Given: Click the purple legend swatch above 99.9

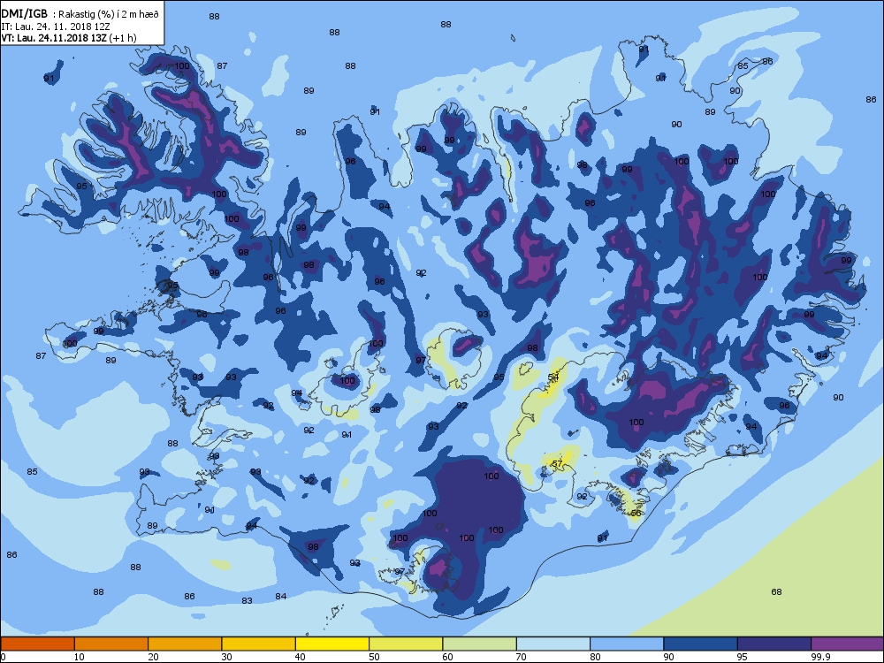Looking at the screenshot, I should (848, 644).
